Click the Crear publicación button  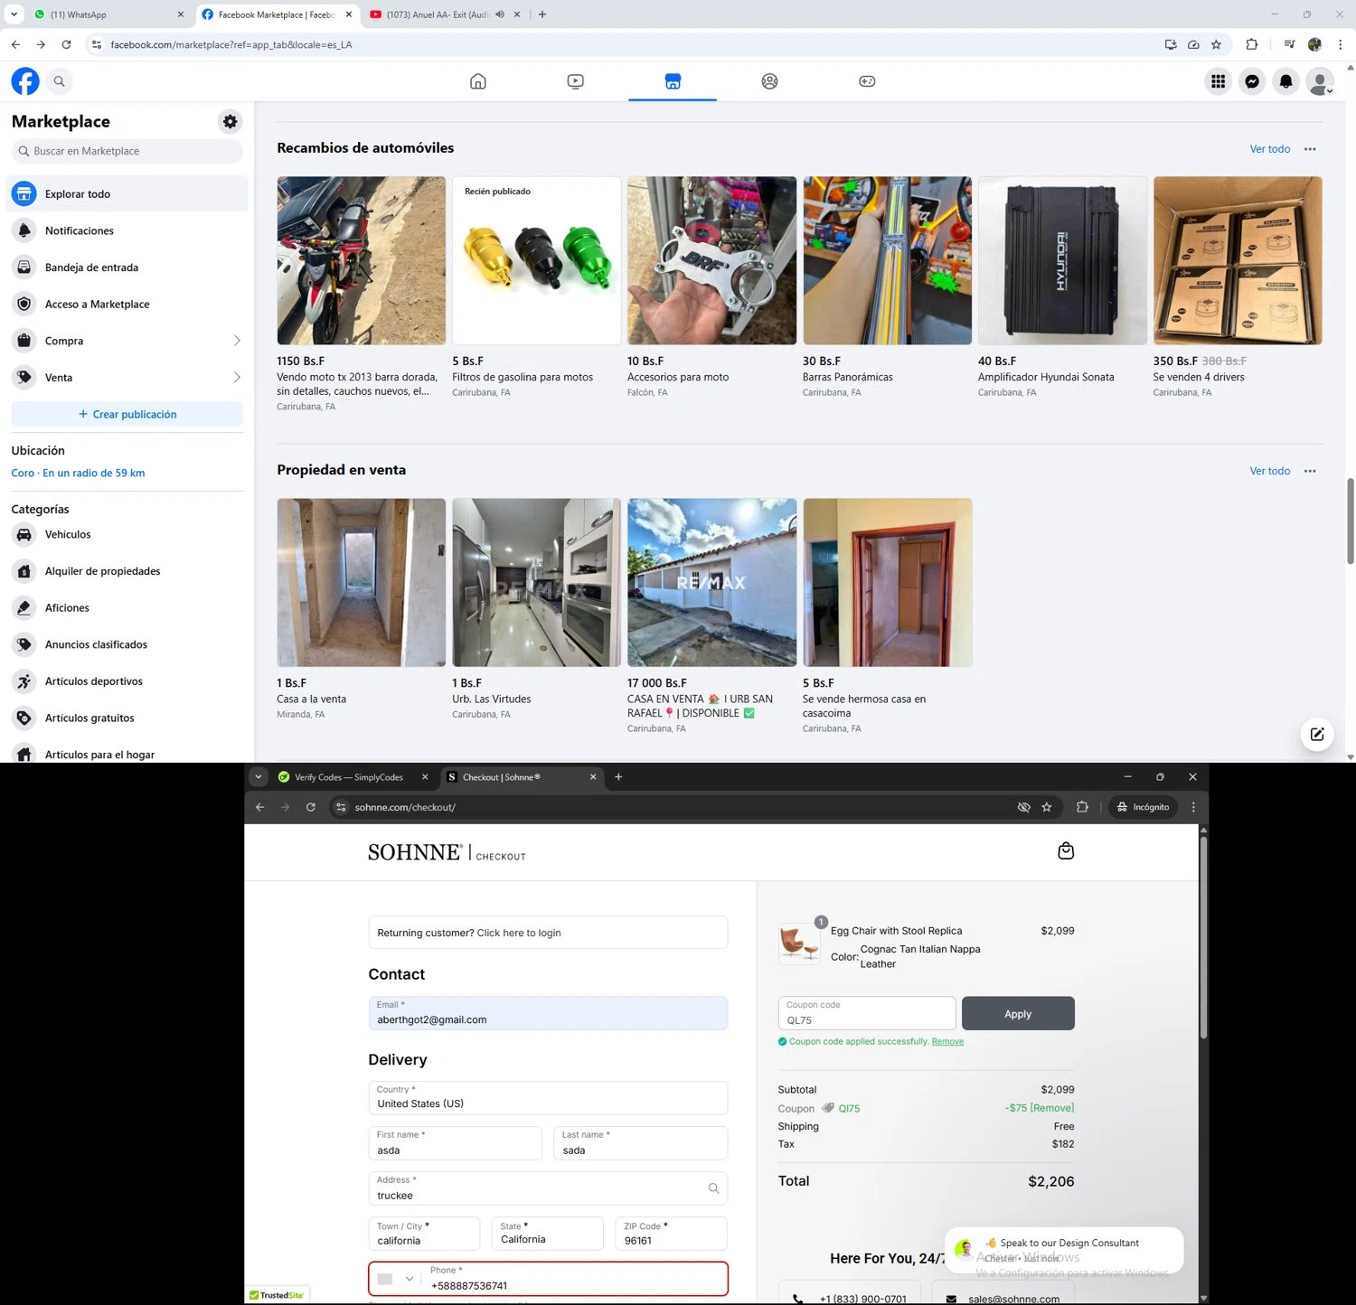tap(127, 414)
